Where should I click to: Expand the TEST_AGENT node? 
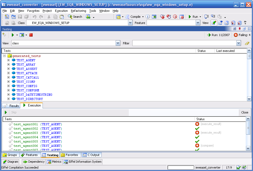[x=8, y=60]
